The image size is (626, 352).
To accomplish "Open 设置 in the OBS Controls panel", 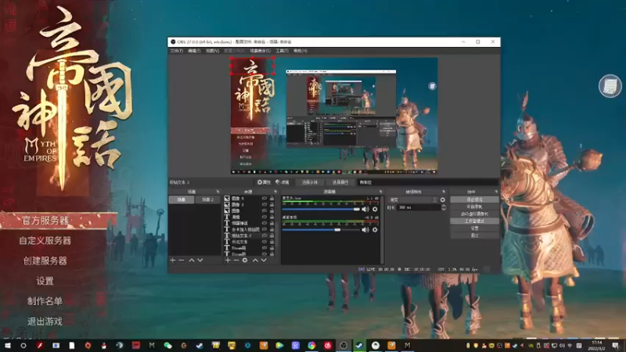I will pyautogui.click(x=474, y=228).
